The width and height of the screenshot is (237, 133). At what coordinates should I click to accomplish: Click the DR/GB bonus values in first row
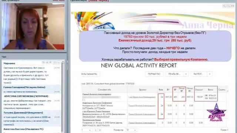point(211,97)
